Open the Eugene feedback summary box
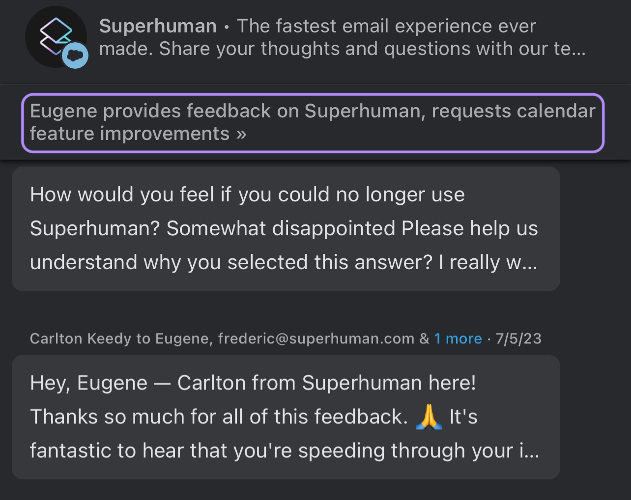The width and height of the screenshot is (631, 500). (313, 123)
